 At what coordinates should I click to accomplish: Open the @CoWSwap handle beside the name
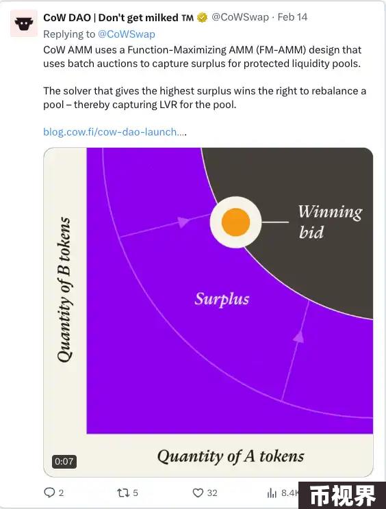(x=240, y=17)
